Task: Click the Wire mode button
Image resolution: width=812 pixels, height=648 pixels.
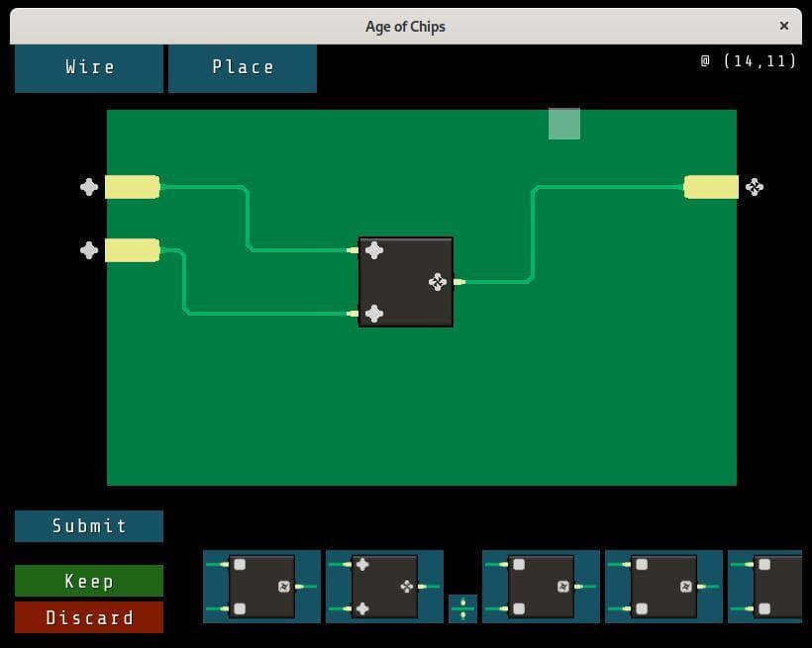Action: (89, 68)
